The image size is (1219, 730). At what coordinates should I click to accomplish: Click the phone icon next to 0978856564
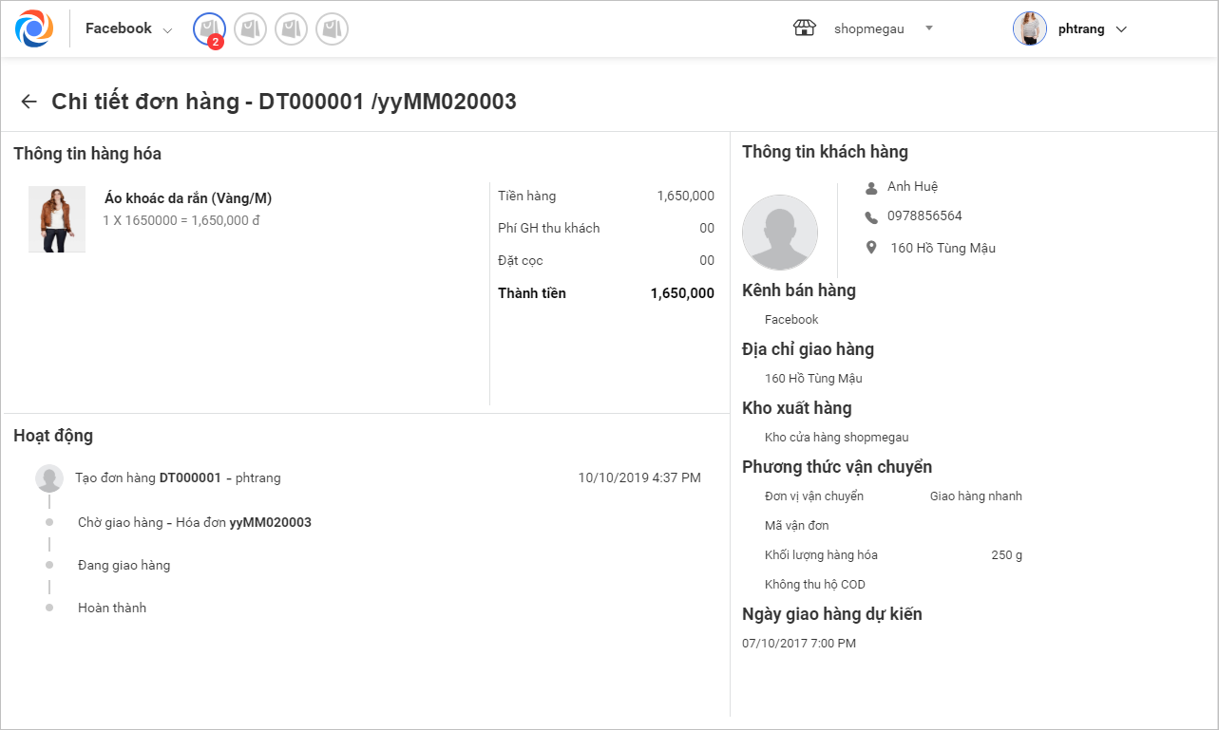coord(871,217)
